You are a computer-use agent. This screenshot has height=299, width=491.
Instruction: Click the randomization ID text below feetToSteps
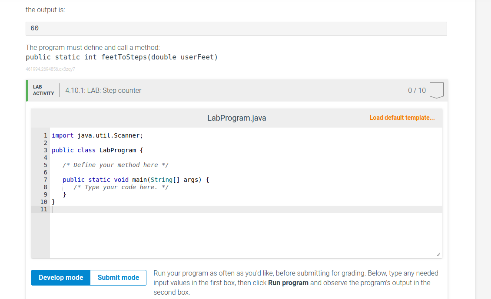[x=50, y=69]
